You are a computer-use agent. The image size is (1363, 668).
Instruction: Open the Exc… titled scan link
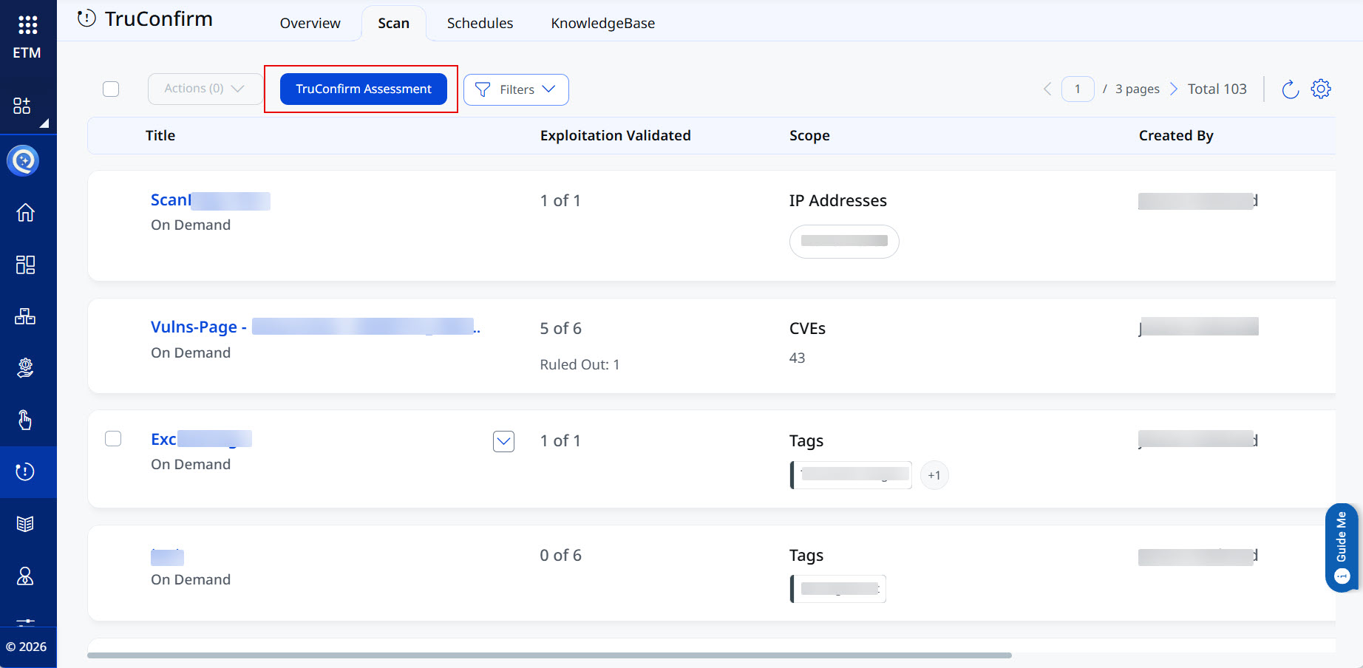coord(201,439)
